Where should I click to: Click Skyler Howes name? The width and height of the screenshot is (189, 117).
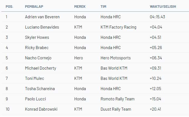click(x=37, y=37)
